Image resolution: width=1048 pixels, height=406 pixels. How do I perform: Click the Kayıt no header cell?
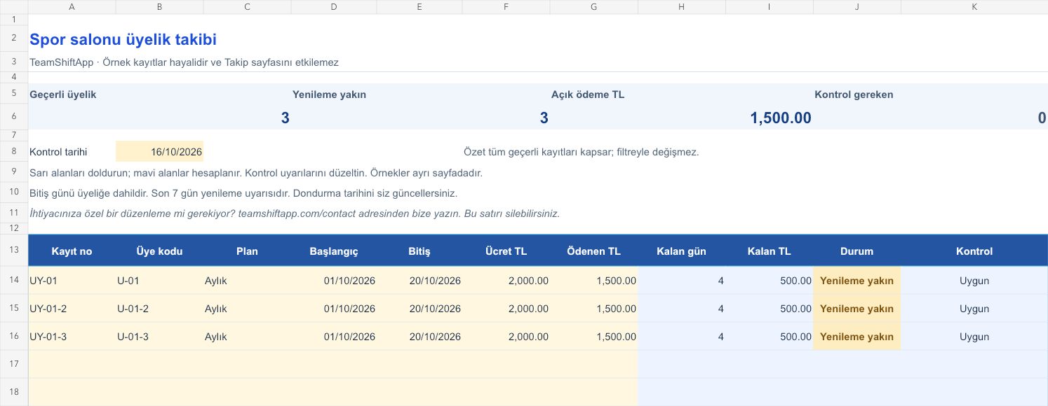point(72,251)
